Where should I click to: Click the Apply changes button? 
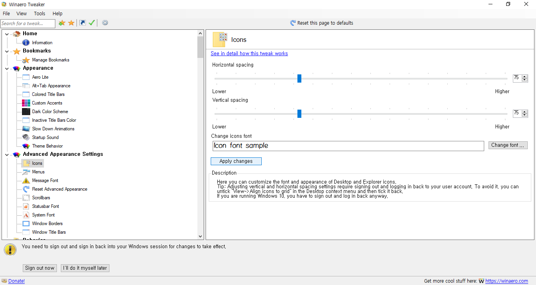click(236, 161)
